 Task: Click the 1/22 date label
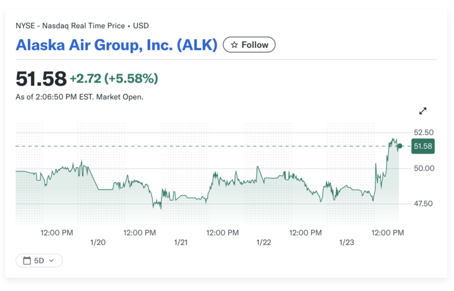click(264, 243)
